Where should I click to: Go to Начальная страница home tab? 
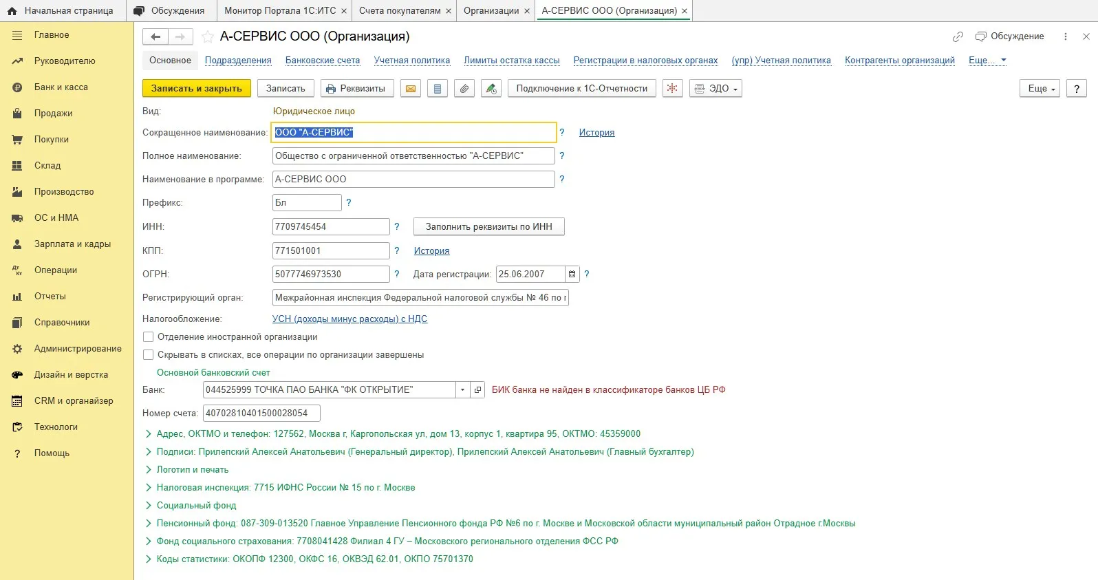tap(62, 11)
